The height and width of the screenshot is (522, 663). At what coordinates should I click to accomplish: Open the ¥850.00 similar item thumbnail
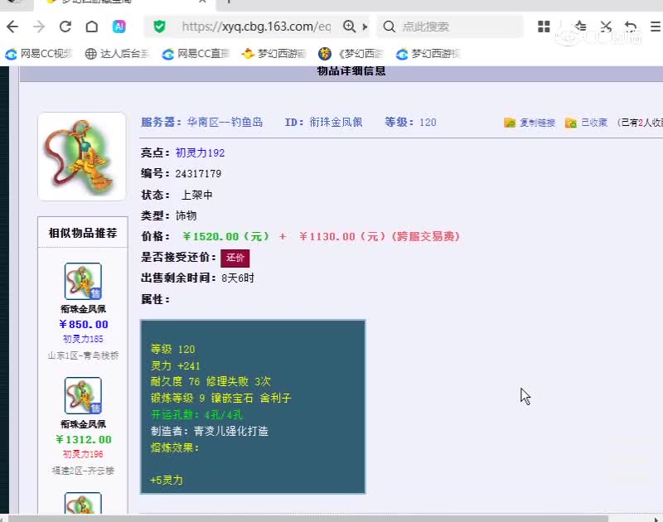click(83, 281)
